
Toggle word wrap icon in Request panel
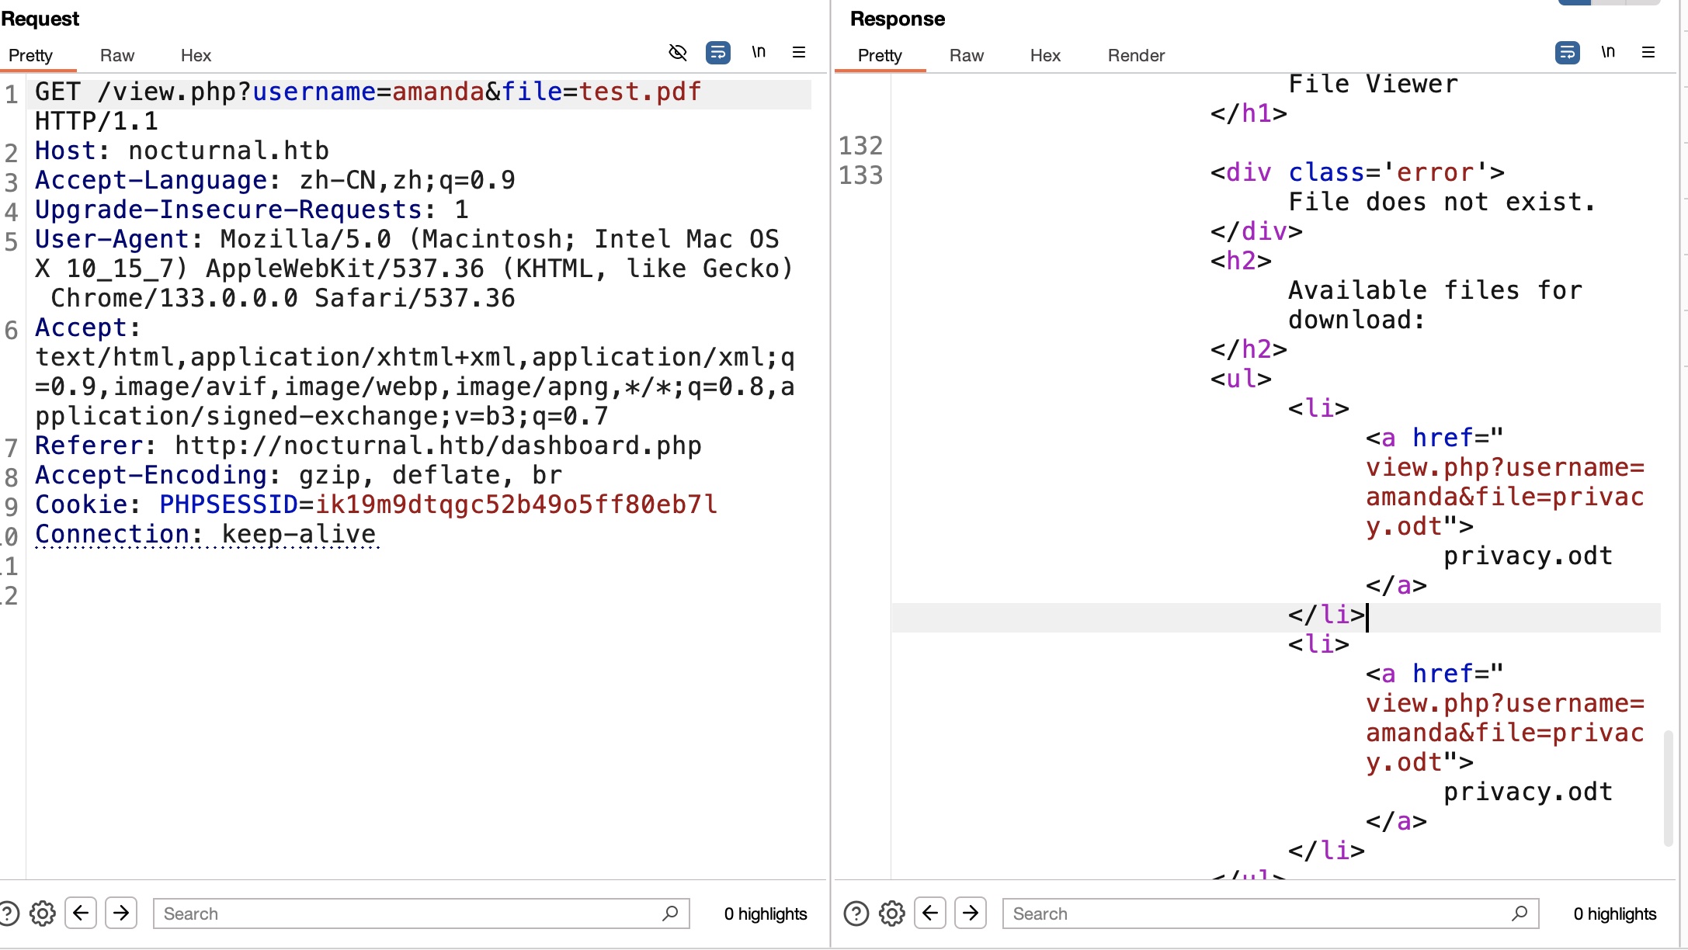[717, 53]
